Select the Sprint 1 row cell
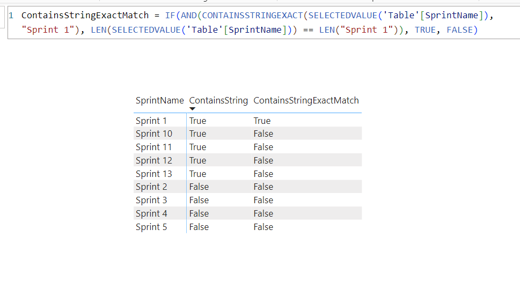This screenshot has width=520, height=289. [151, 121]
